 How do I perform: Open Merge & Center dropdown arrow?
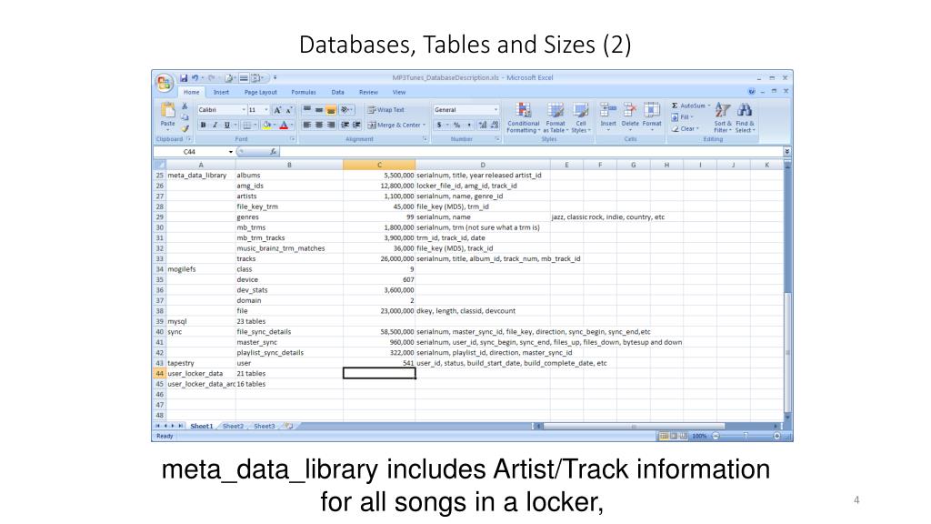click(424, 125)
